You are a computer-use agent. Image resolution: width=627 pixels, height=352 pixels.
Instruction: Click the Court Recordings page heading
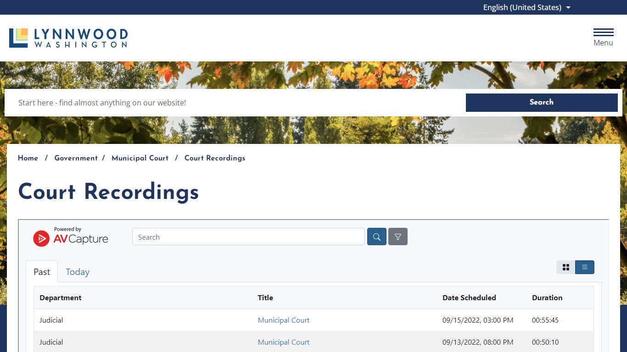tap(108, 192)
